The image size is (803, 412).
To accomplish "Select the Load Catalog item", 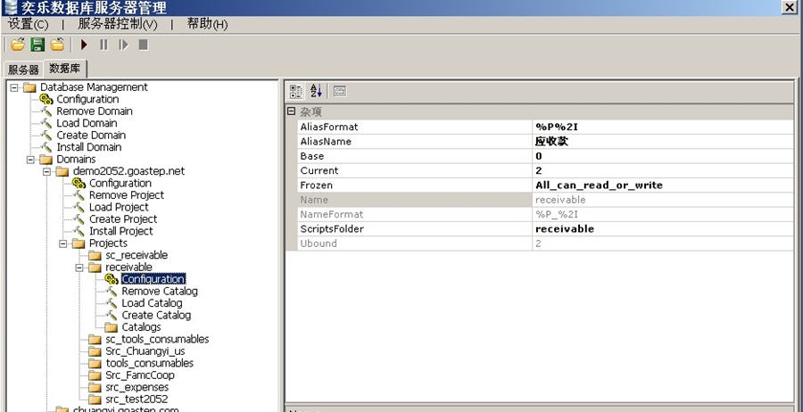I will pos(152,303).
